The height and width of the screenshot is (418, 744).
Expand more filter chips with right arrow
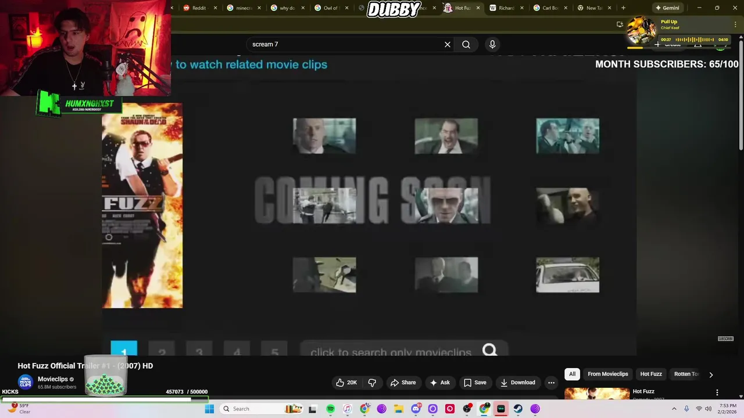click(x=711, y=374)
